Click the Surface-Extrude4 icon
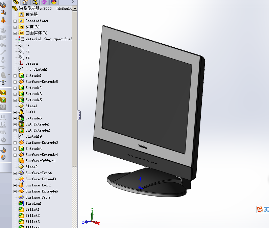The image size is (269, 228). (21, 155)
